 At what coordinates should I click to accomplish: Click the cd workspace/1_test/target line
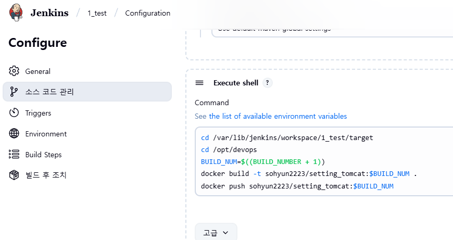point(287,138)
